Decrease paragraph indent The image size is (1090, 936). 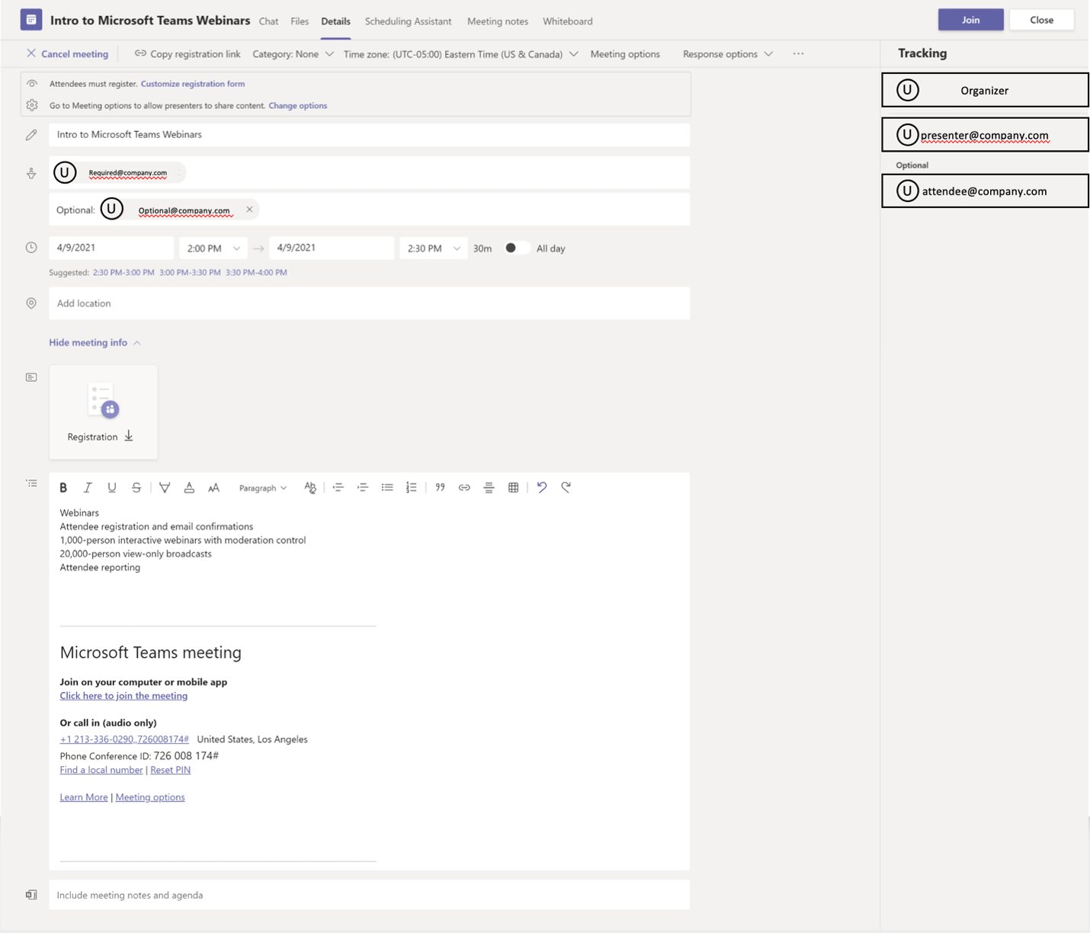click(338, 488)
